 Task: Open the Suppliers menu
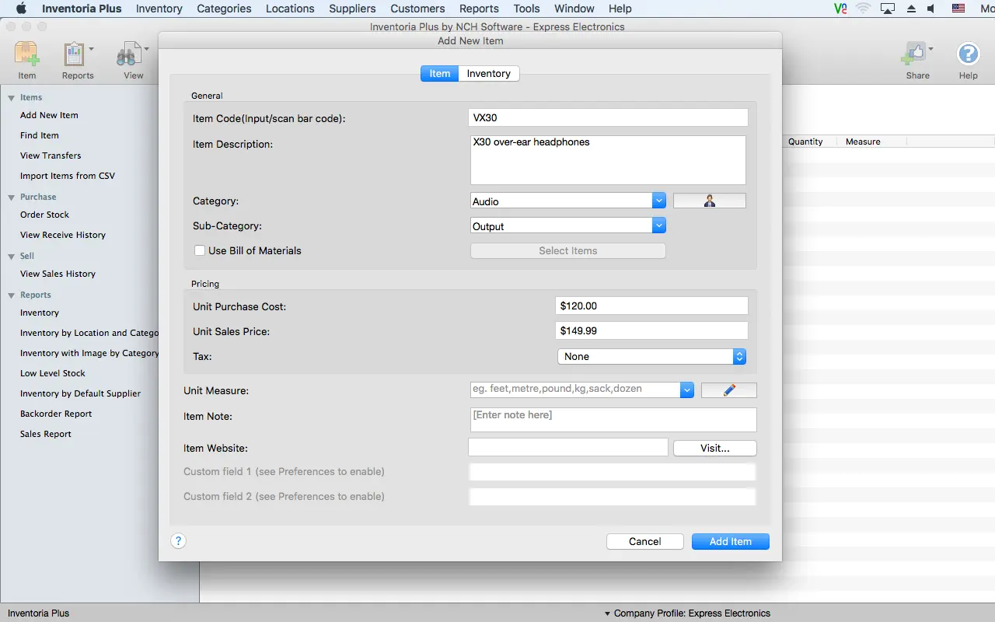[x=351, y=9]
